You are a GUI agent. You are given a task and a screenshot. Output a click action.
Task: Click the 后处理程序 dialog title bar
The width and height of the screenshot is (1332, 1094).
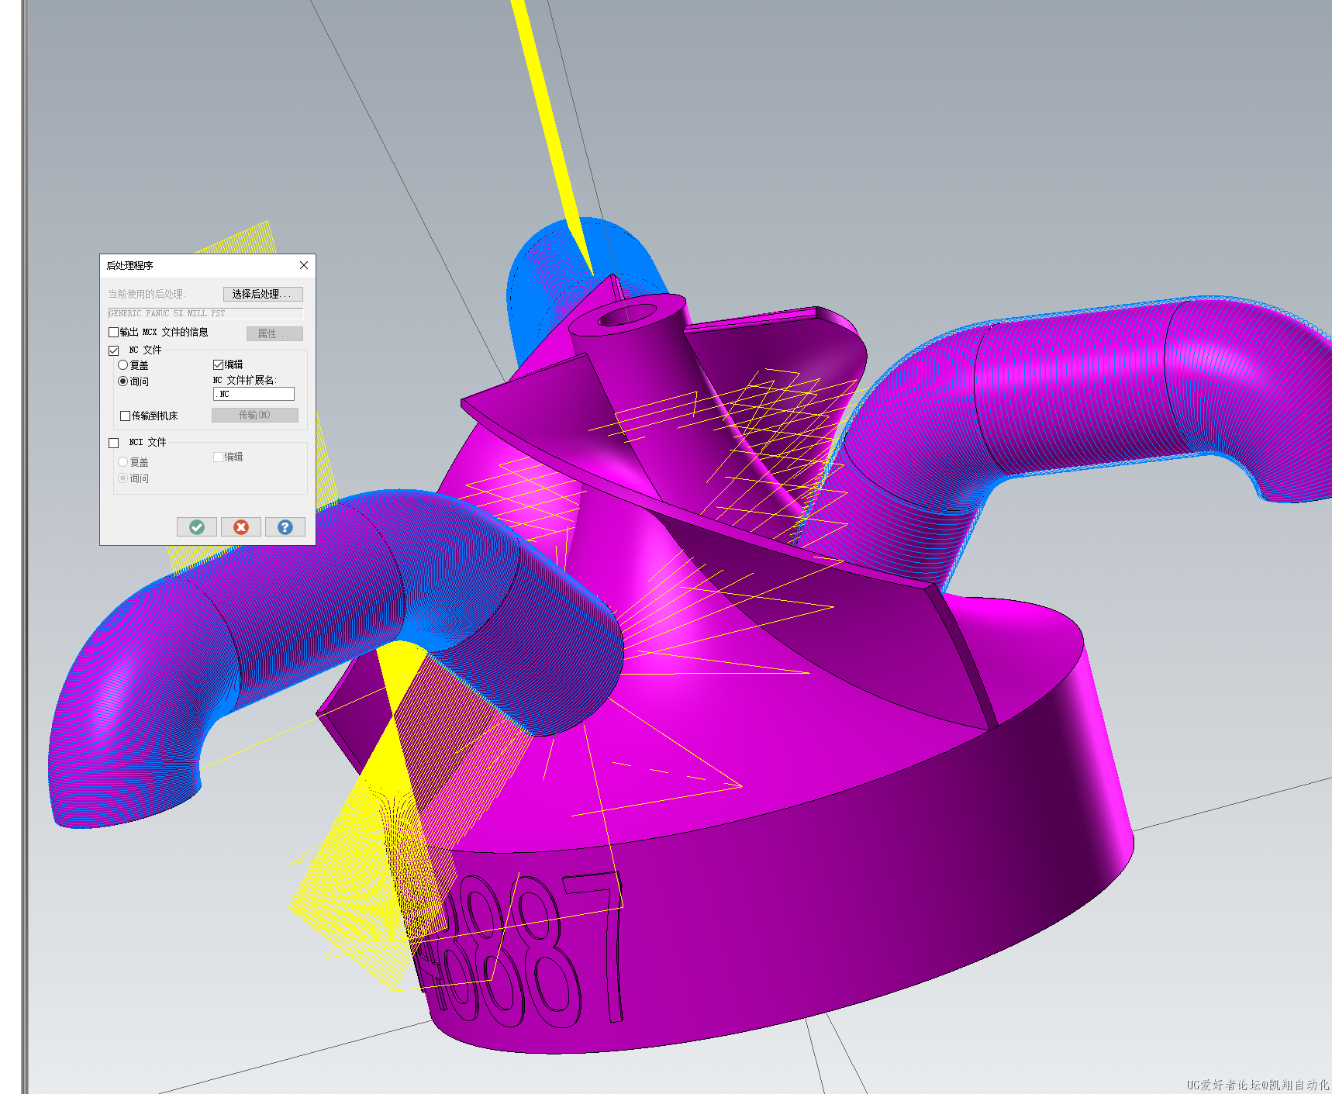pyautogui.click(x=194, y=265)
